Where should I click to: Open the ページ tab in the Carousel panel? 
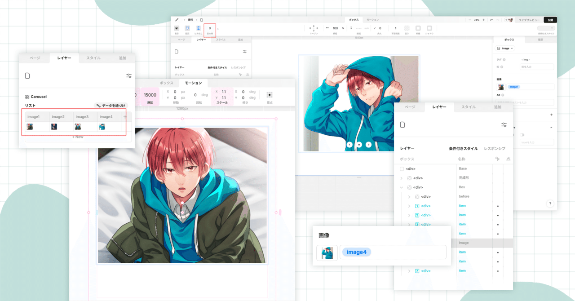[35, 58]
